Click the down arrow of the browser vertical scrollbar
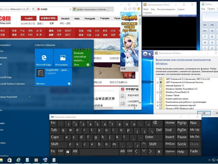The width and height of the screenshot is (218, 164). 140,103
